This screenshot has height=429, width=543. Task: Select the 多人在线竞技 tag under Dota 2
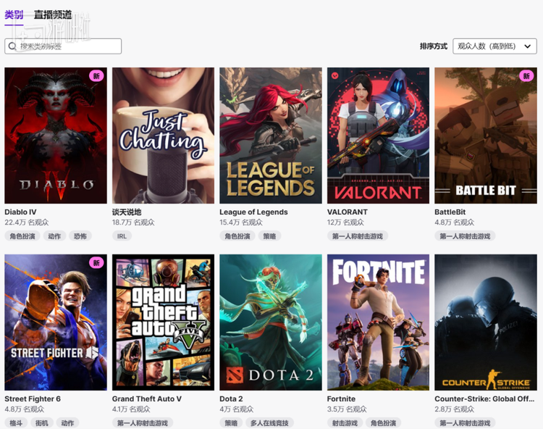click(269, 423)
